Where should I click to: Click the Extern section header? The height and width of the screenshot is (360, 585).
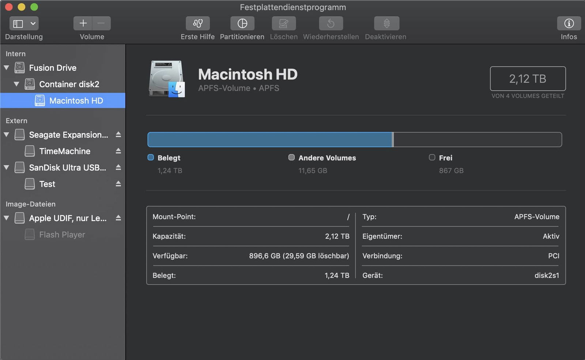[x=16, y=121]
